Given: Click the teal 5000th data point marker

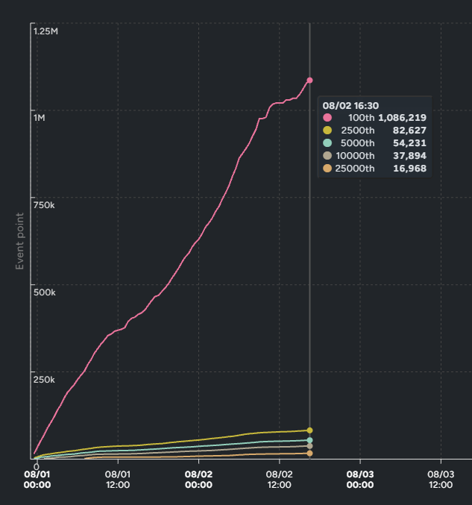Looking at the screenshot, I should click(x=309, y=440).
